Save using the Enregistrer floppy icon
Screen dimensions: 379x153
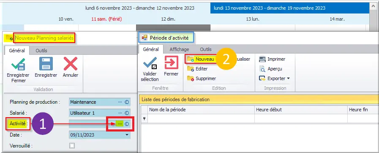46,64
